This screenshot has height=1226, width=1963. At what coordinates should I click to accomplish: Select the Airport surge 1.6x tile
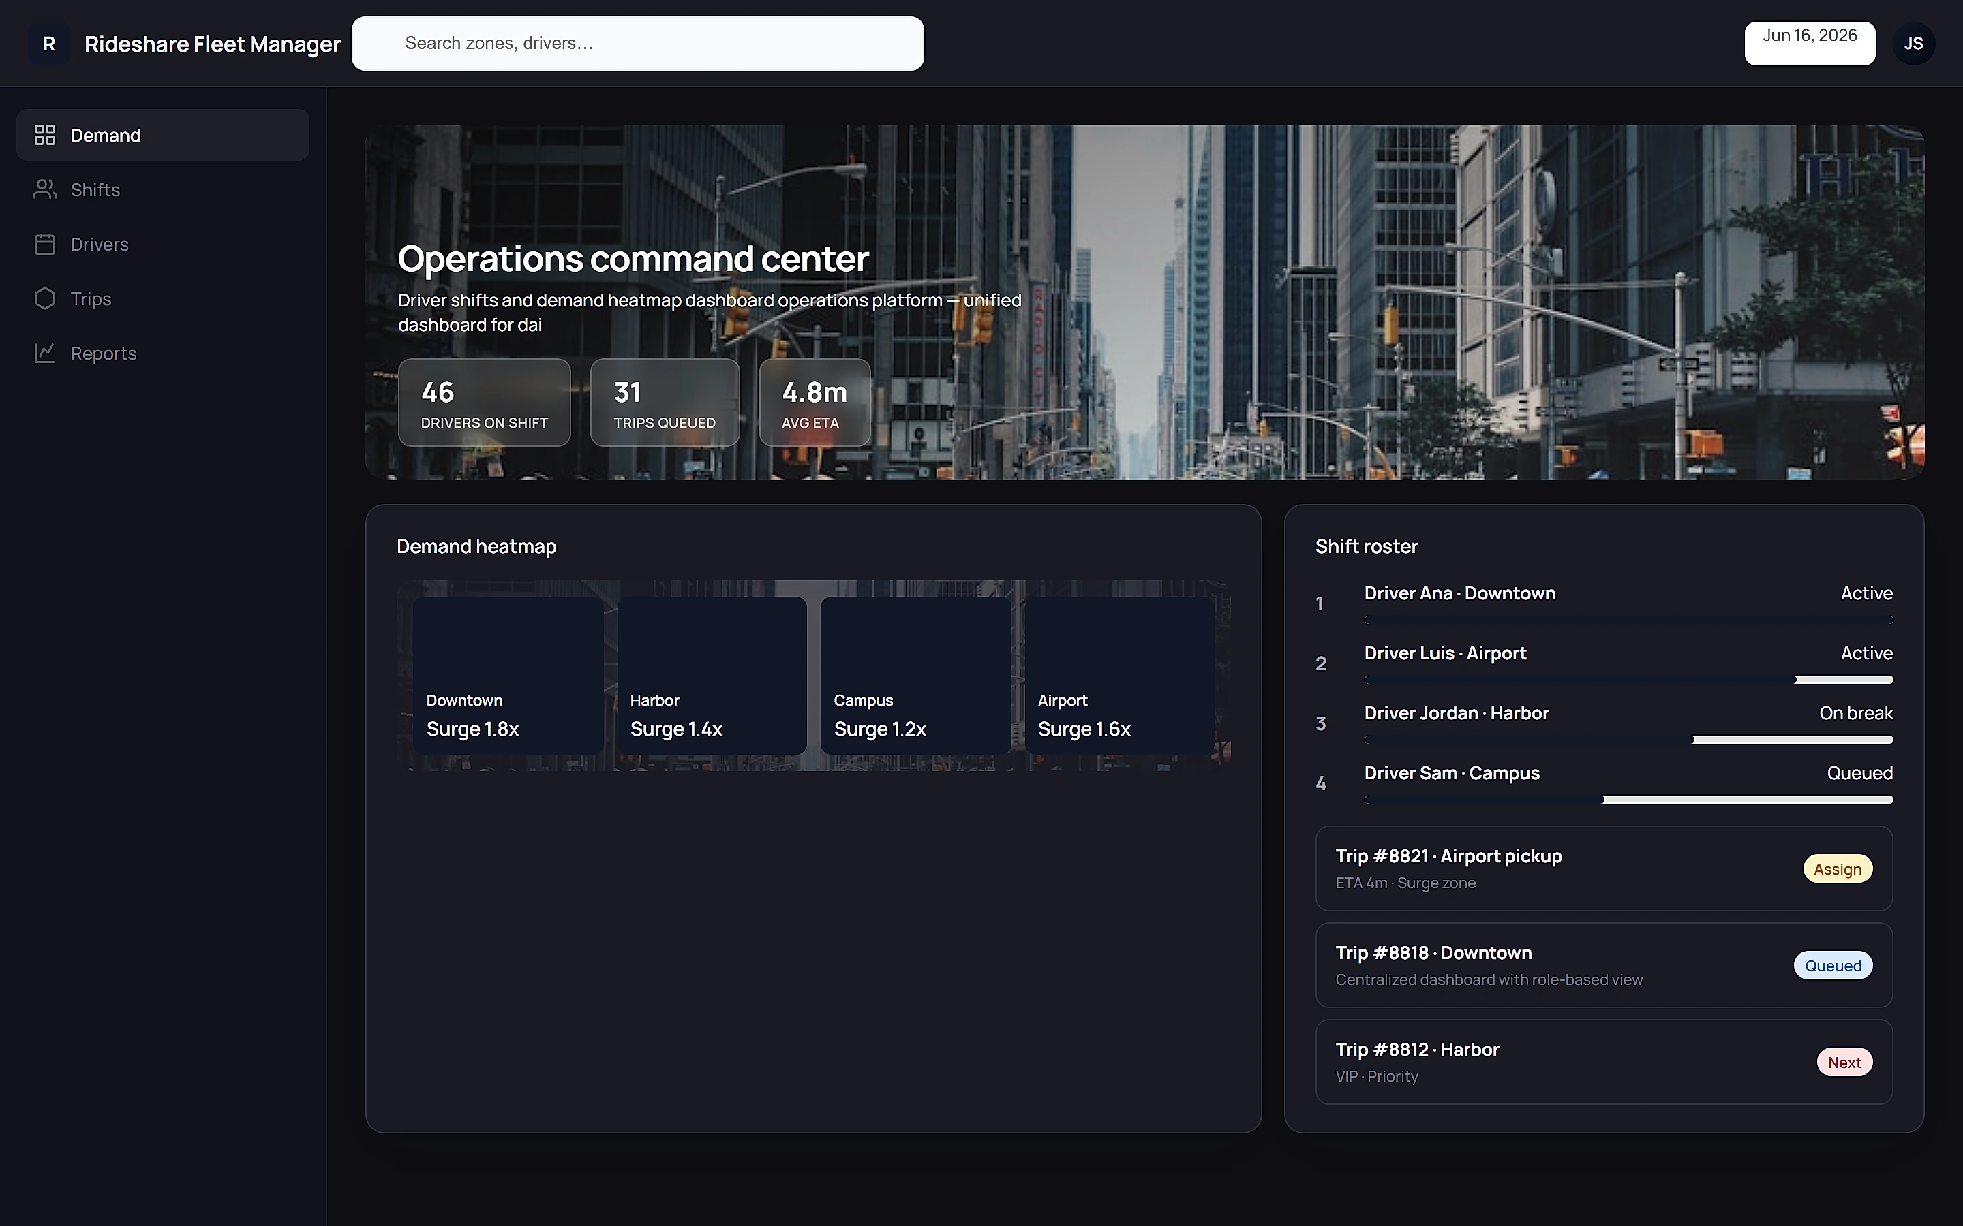[x=1119, y=676]
